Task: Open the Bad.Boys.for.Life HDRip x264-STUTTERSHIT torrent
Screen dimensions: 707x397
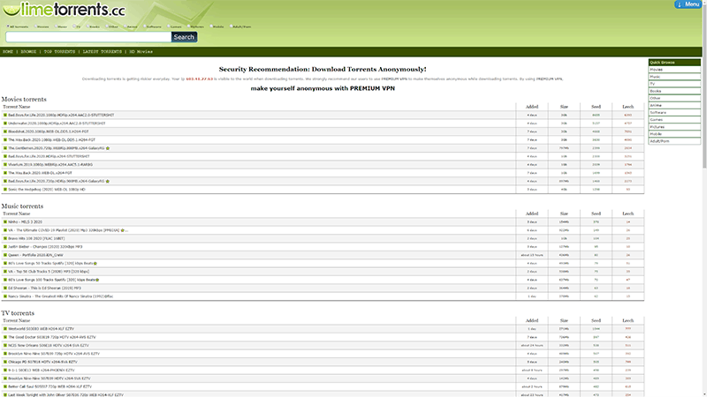Action: pos(49,157)
